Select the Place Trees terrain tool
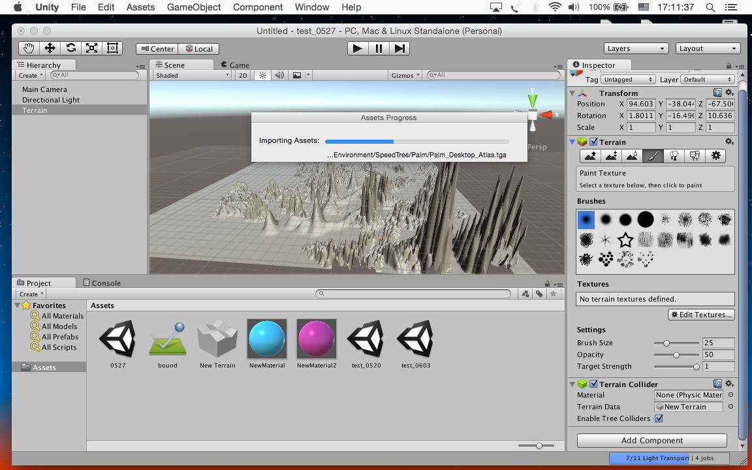 pyautogui.click(x=674, y=156)
